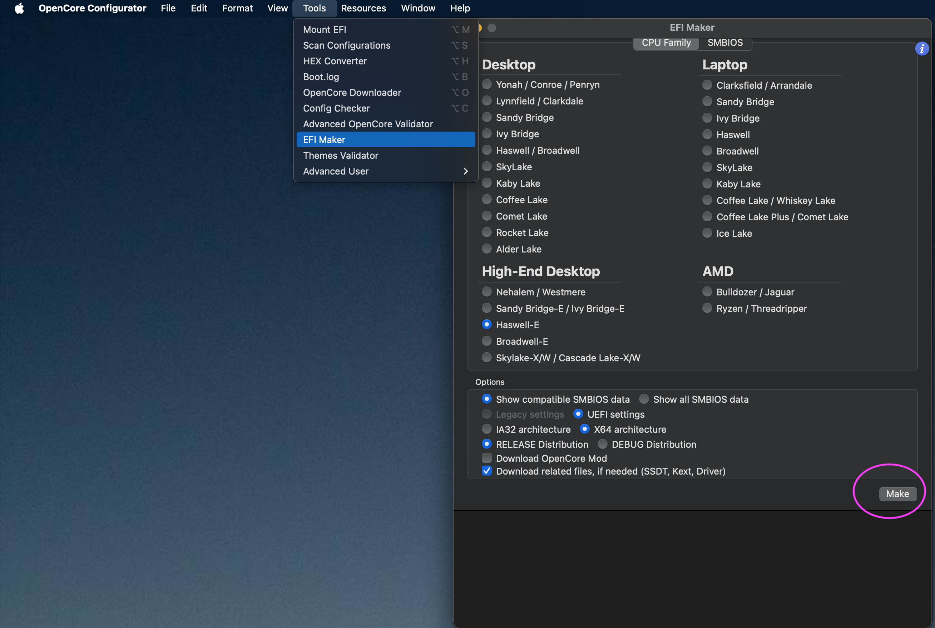
Task: Open the Resources menu
Action: [x=363, y=8]
